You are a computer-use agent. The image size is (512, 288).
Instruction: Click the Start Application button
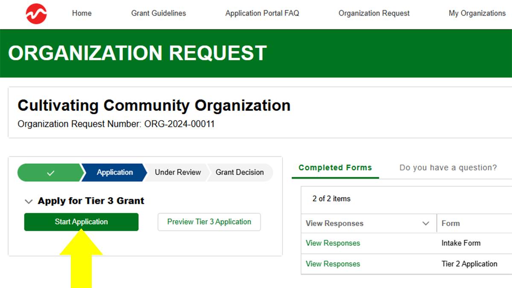click(81, 222)
